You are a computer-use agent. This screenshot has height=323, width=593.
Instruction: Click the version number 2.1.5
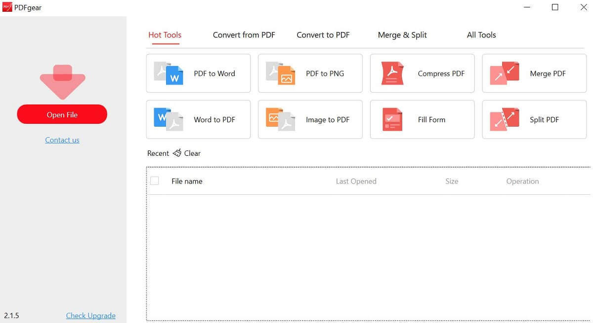click(11, 316)
